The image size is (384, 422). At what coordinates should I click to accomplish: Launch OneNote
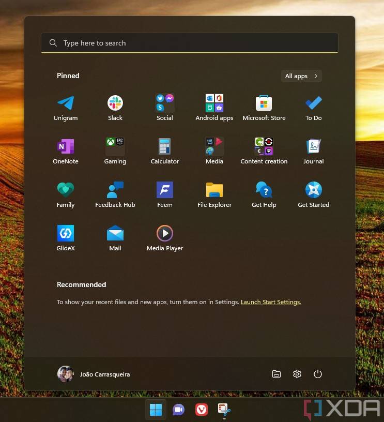tap(65, 151)
